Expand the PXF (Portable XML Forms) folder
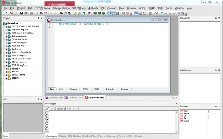This screenshot has width=223, height=139. coord(6,27)
